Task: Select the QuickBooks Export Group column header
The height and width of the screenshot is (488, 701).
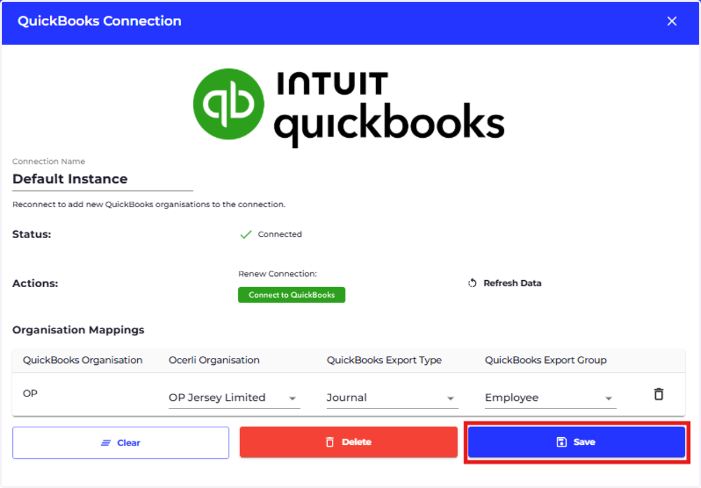Action: (546, 360)
